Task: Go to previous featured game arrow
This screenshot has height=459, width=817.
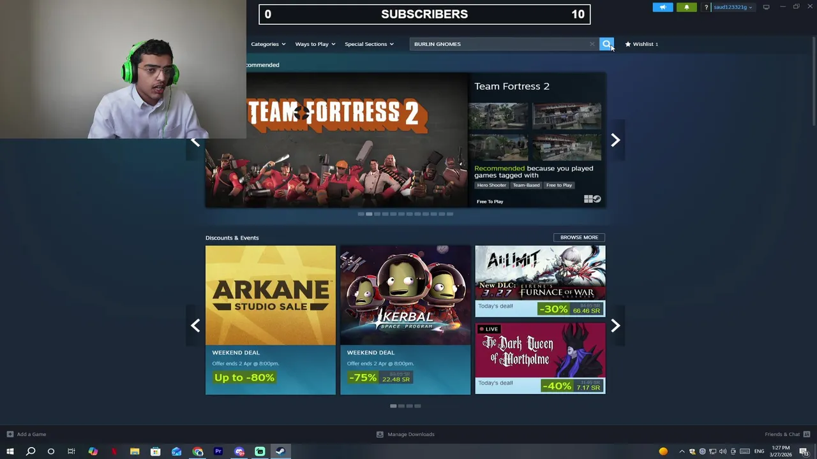Action: tap(195, 140)
